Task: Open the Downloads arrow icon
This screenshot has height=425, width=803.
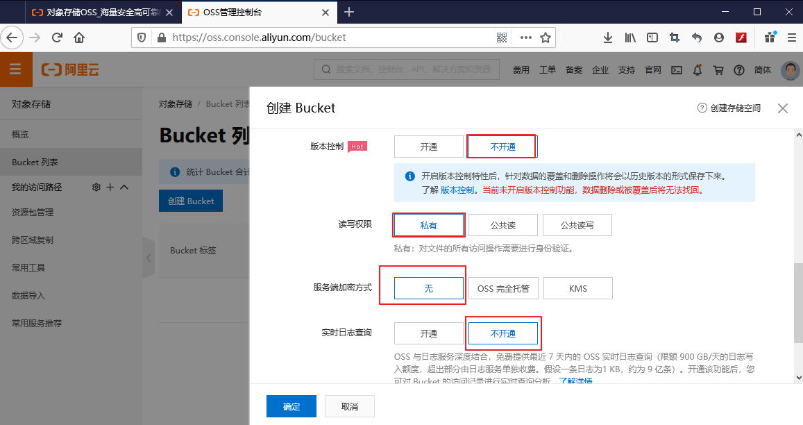Action: [x=608, y=37]
